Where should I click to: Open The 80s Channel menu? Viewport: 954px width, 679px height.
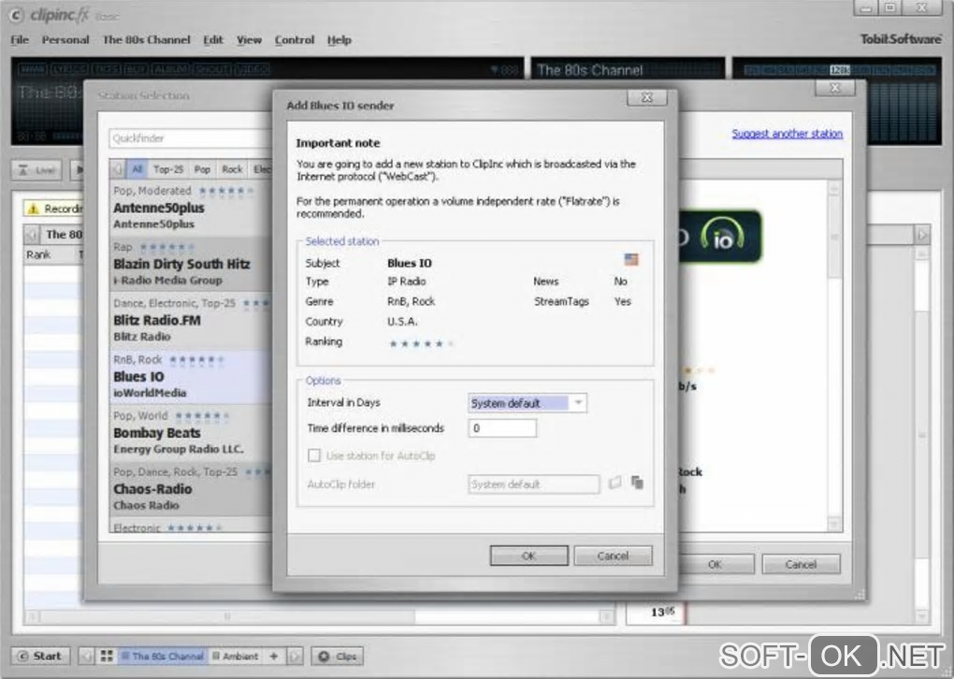(x=146, y=39)
